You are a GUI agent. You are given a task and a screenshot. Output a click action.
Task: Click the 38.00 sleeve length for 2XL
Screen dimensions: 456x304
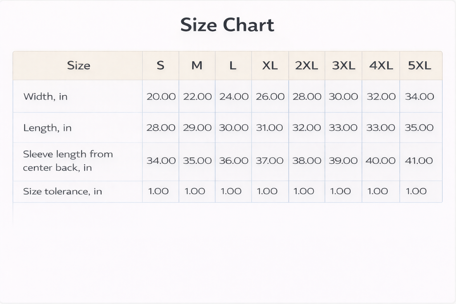[x=306, y=161]
